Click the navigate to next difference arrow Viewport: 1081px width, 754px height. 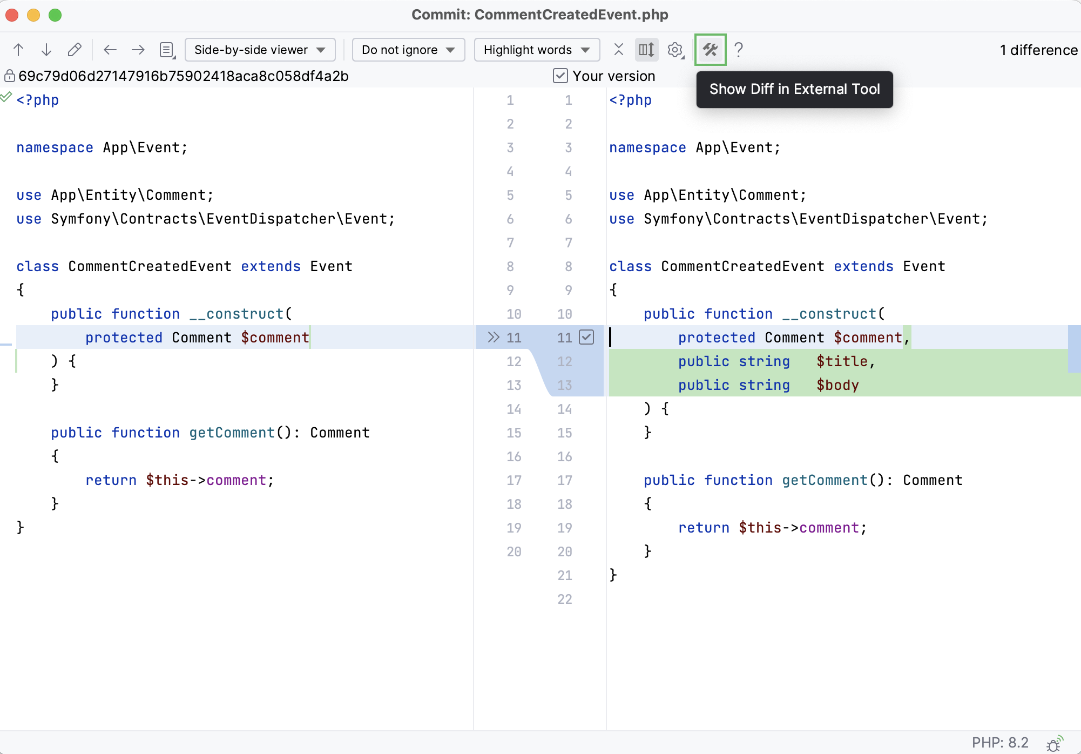click(47, 51)
